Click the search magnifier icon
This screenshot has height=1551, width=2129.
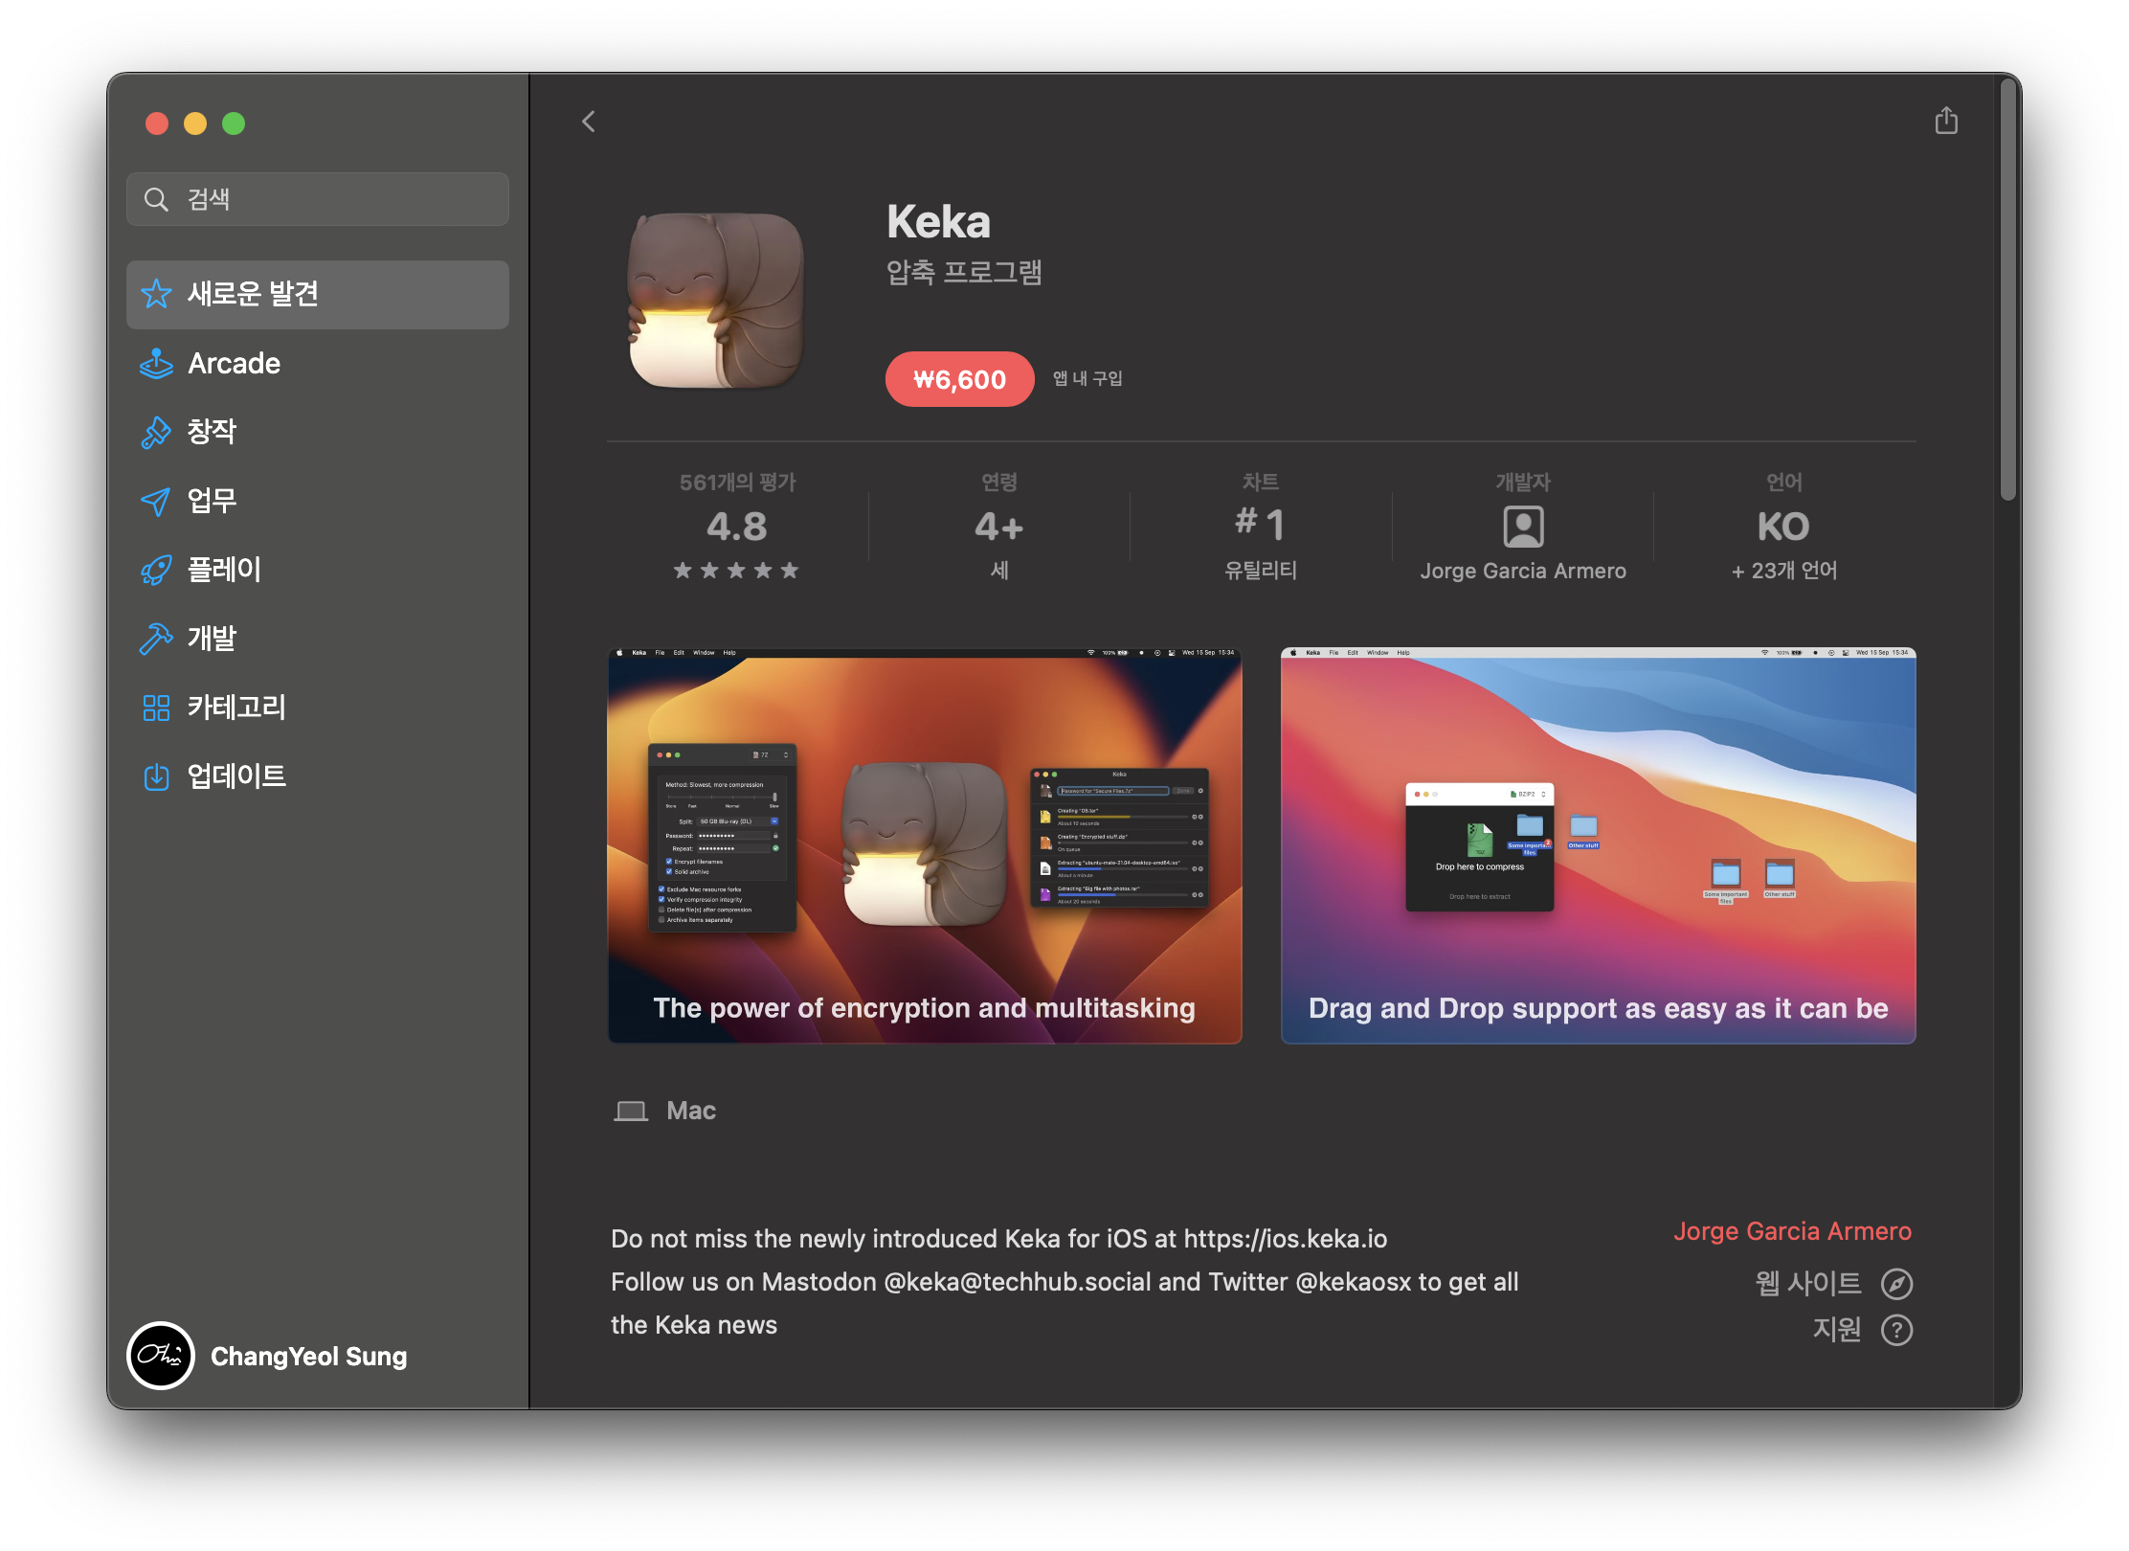pyautogui.click(x=156, y=199)
